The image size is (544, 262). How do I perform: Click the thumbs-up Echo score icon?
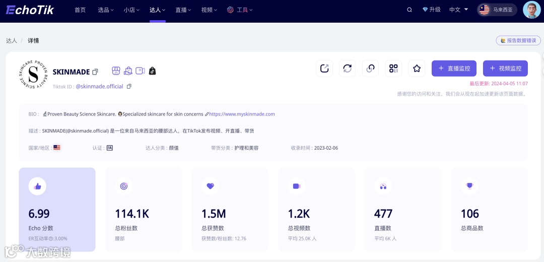(x=37, y=186)
